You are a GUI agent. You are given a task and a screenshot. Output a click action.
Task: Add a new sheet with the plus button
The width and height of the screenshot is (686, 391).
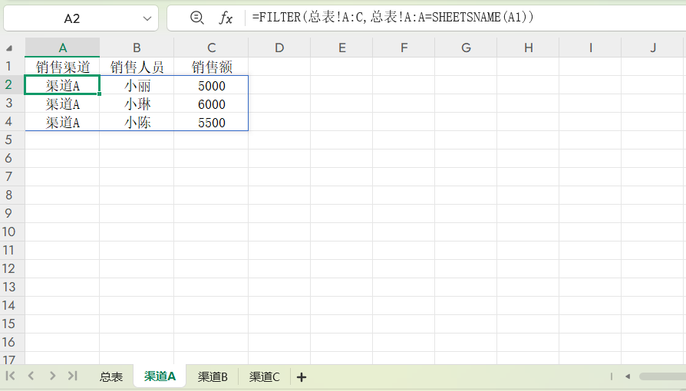tap(302, 377)
